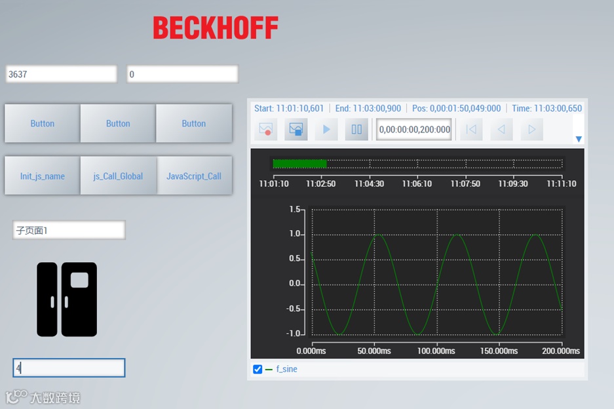Image resolution: width=614 pixels, height=409 pixels.
Task: Click the f_sine legend label
Action: coord(286,369)
